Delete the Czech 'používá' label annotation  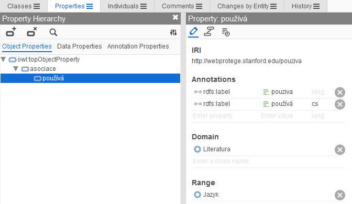[x=340, y=104]
